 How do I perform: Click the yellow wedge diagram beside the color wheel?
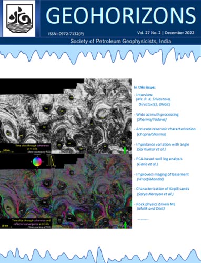pyautogui.click(x=51, y=161)
